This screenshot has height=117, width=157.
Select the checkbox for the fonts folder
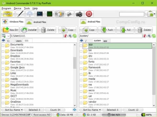(x=81, y=63)
